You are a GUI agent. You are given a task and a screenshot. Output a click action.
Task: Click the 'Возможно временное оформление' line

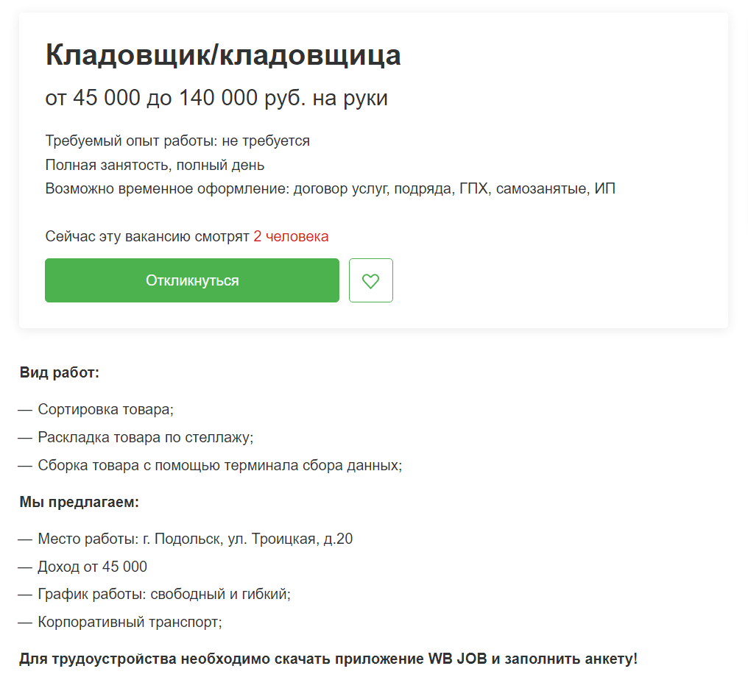click(x=330, y=188)
